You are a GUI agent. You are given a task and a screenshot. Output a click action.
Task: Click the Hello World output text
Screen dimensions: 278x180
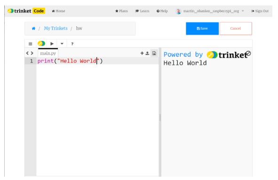185,63
